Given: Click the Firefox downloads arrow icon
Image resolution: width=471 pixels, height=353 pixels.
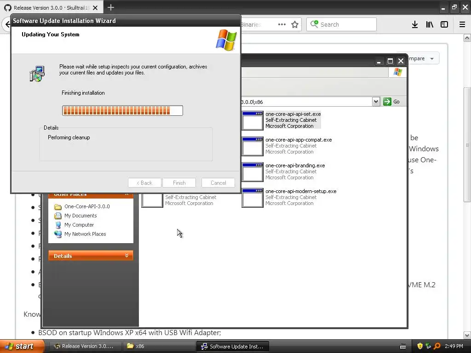Looking at the screenshot, I should (415, 24).
